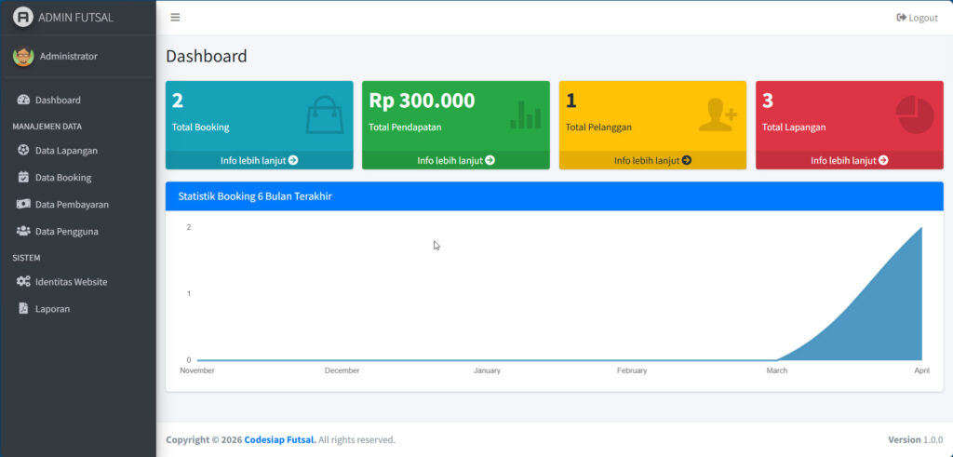Screen dimensions: 953x457
Task: Toggle the sidebar with the hamburger icon
Action: pos(175,18)
